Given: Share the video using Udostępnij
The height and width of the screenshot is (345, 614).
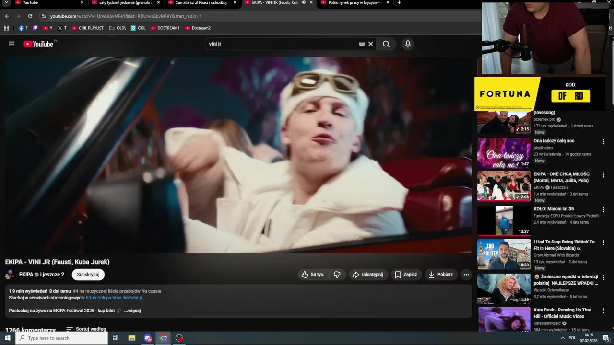Looking at the screenshot, I should point(367,275).
